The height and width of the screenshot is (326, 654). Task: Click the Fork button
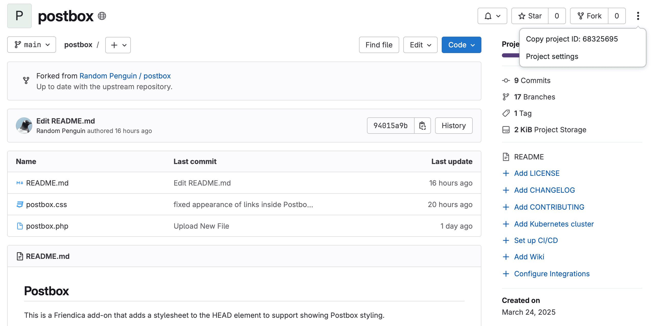pos(589,16)
